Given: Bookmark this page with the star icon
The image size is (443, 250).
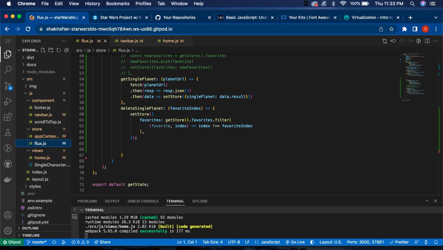Looking at the screenshot, I should [x=392, y=29].
